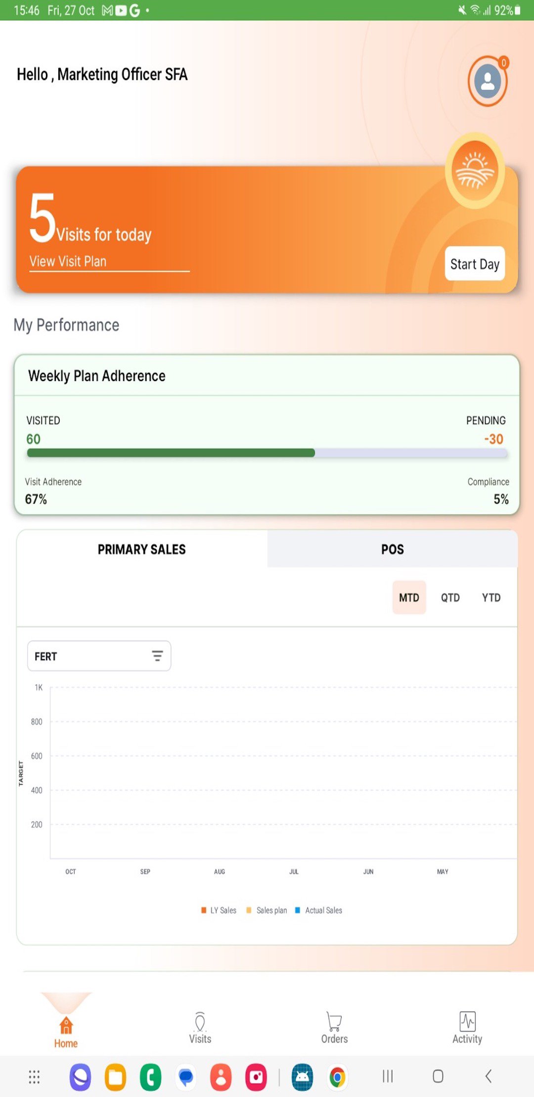This screenshot has height=1097, width=534.
Task: Open Orders cart in bottom navigation
Action: (x=334, y=1028)
